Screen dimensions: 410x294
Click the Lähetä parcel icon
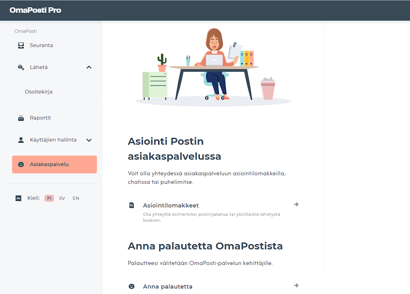pyautogui.click(x=21, y=67)
